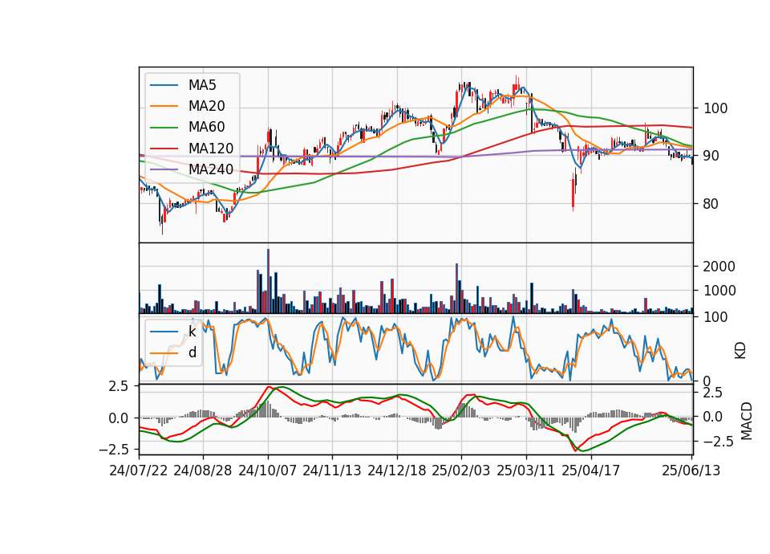Click the d legend label in KD panel
770x554 pixels.
point(192,352)
